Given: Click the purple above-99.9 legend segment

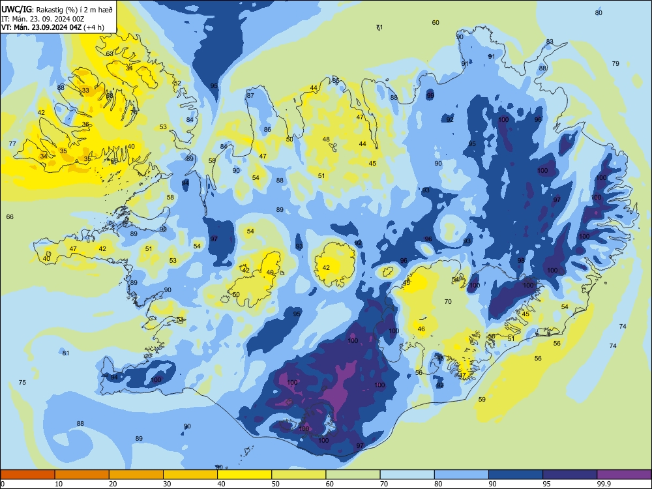Looking at the screenshot, I should pos(624,475).
